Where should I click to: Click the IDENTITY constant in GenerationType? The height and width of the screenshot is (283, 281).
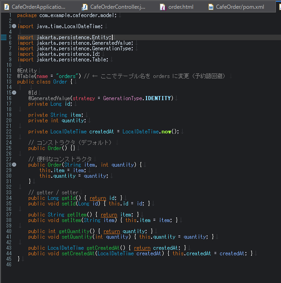coord(159,98)
